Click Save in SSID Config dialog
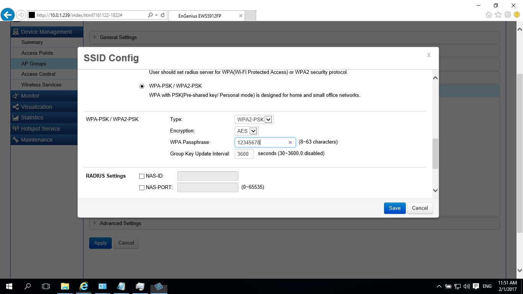Viewport: 523px width, 294px height. point(395,208)
